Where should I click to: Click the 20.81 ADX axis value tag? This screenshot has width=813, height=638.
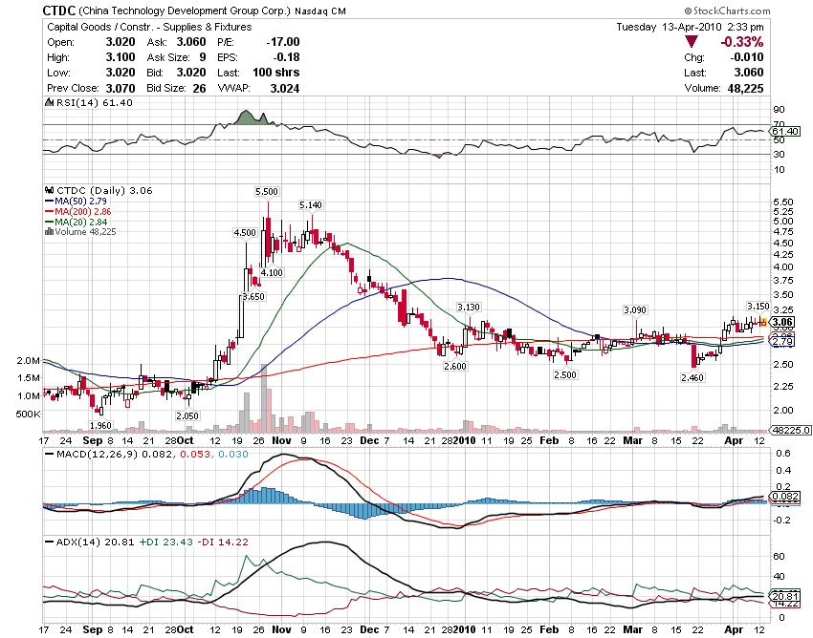[x=785, y=596]
